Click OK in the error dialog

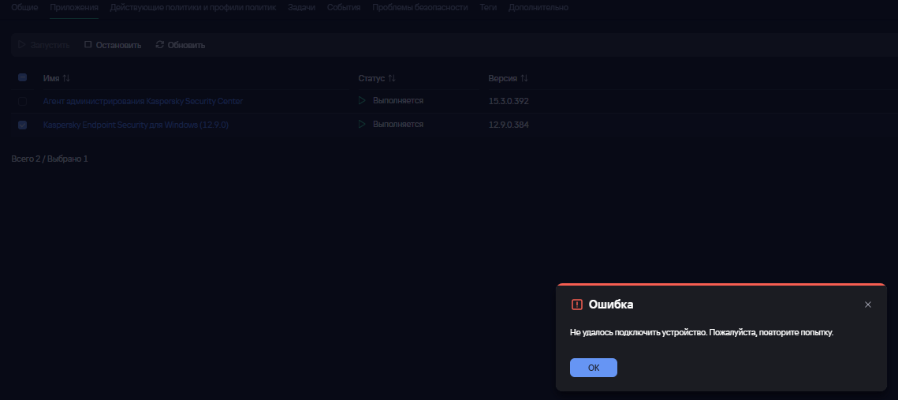tap(594, 368)
